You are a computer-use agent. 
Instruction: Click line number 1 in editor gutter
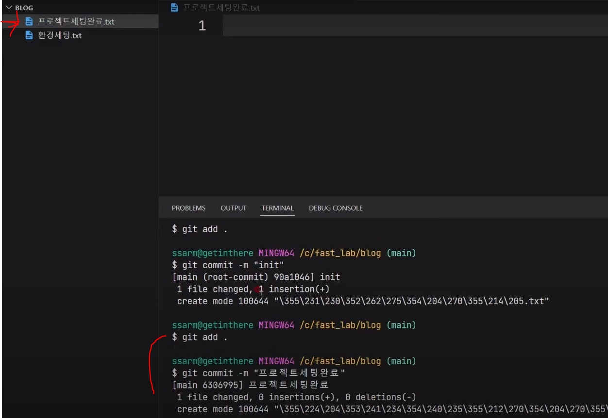click(x=202, y=26)
